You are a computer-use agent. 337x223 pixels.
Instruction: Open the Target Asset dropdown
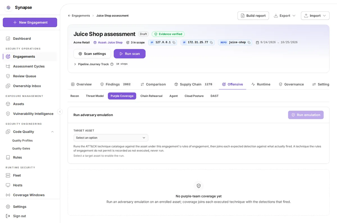[111, 138]
